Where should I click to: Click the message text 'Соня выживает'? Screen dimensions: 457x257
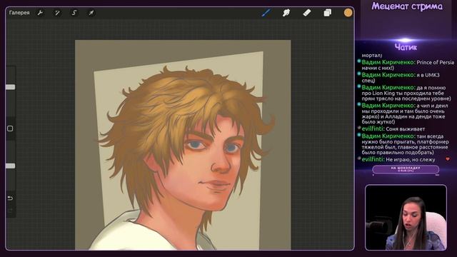click(x=405, y=129)
